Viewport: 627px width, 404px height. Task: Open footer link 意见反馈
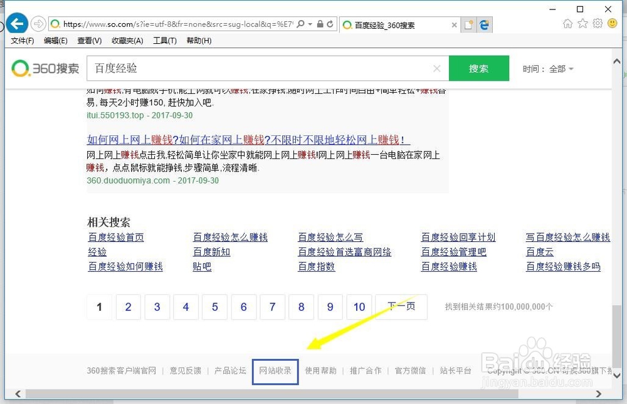pos(186,371)
